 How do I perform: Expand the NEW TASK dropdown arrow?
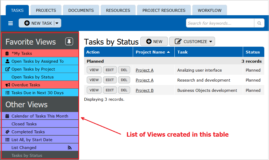57,23
